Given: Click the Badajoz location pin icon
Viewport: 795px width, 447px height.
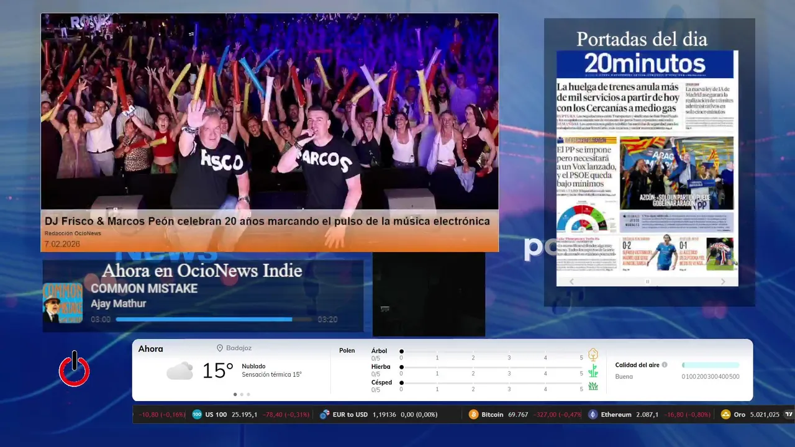Looking at the screenshot, I should [220, 348].
